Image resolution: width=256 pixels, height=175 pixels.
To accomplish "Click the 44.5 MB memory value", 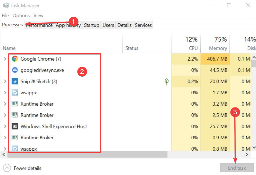I will 218,70.
